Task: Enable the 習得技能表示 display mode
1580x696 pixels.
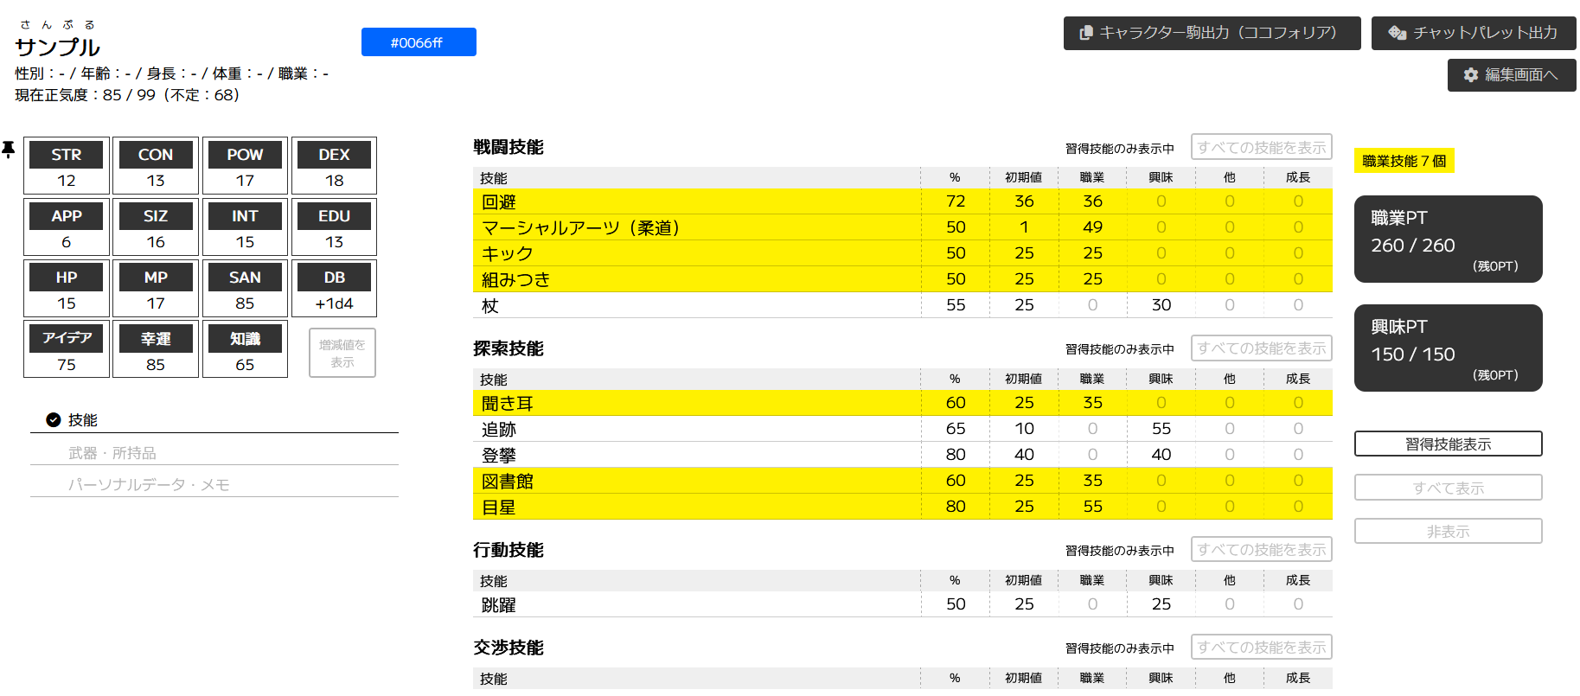Action: point(1448,444)
